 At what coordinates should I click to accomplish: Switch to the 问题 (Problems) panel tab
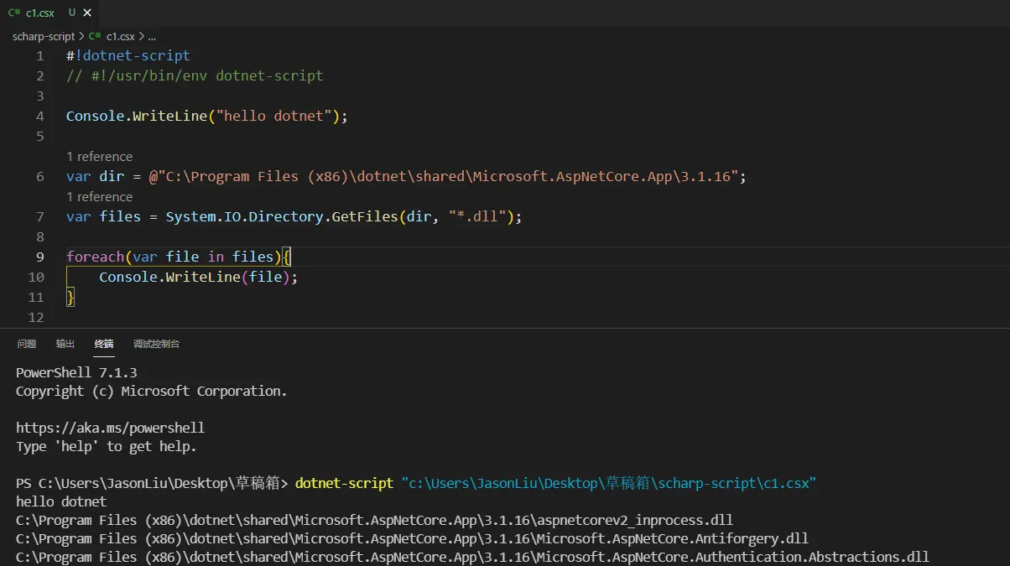pos(27,344)
